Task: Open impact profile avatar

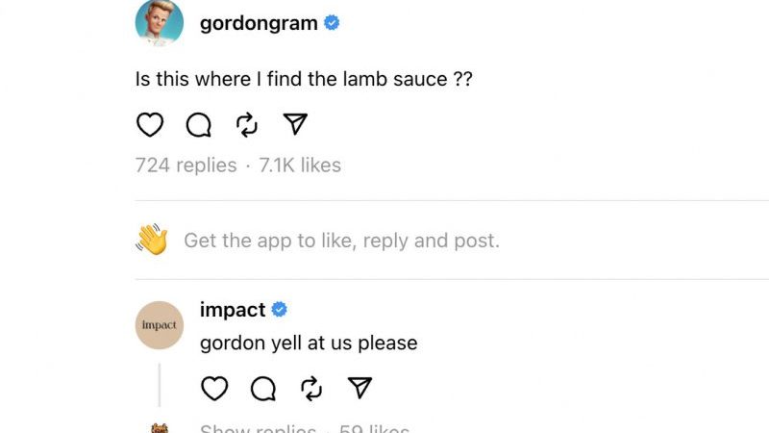Action: (160, 325)
